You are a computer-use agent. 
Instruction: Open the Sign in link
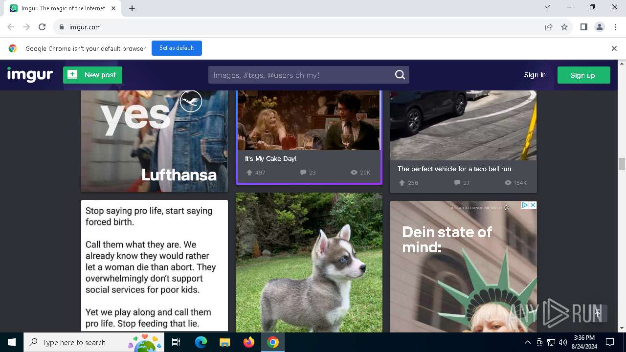tap(535, 75)
